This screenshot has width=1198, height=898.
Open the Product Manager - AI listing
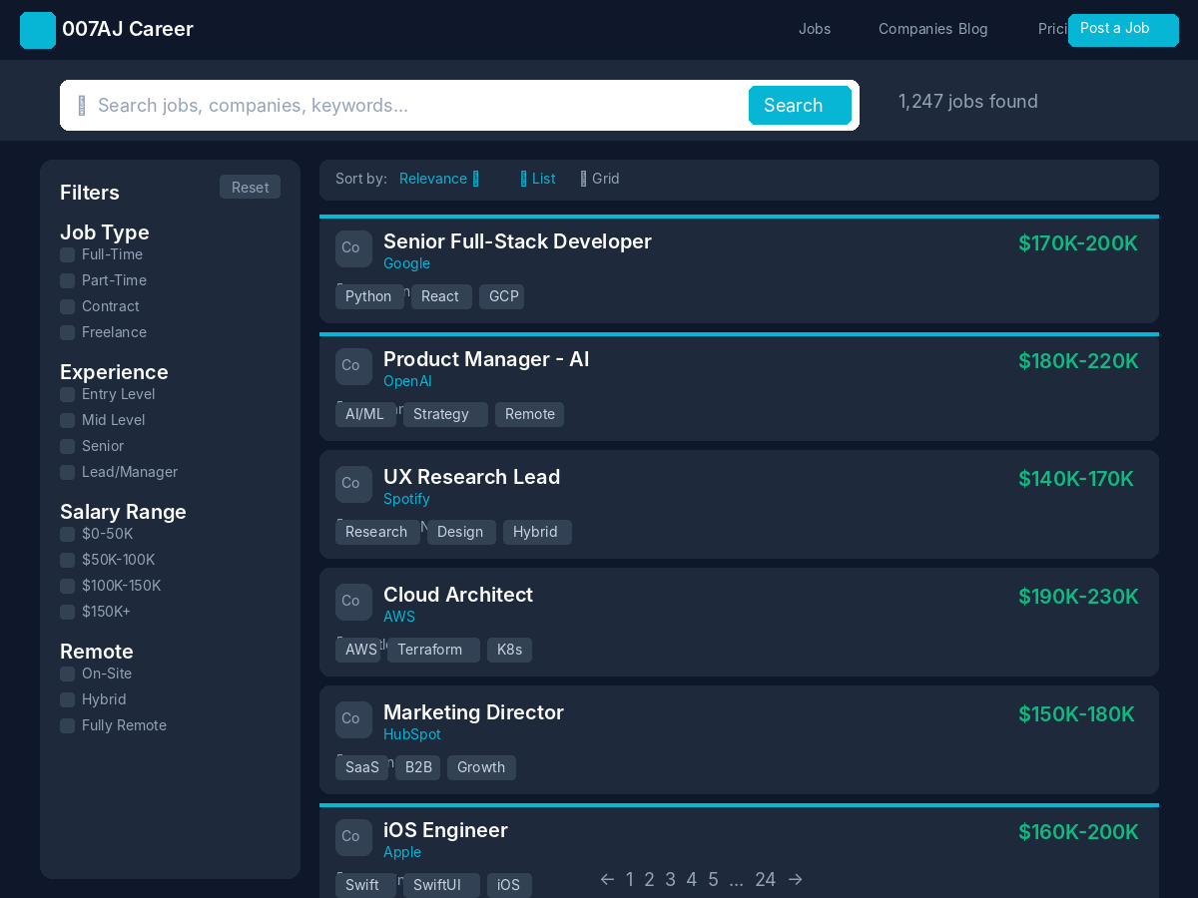[x=486, y=359]
